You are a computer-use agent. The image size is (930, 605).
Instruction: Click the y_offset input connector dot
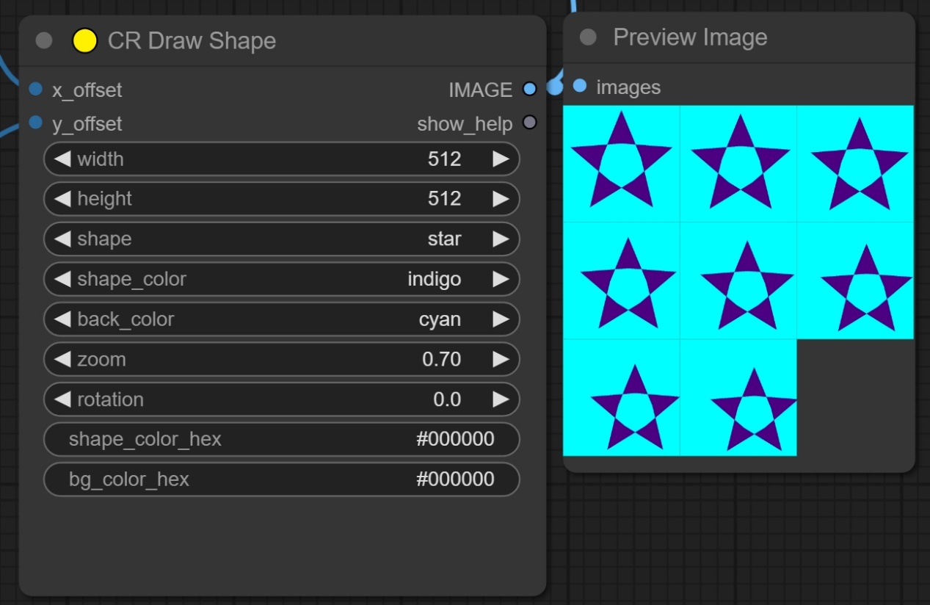pyautogui.click(x=35, y=123)
